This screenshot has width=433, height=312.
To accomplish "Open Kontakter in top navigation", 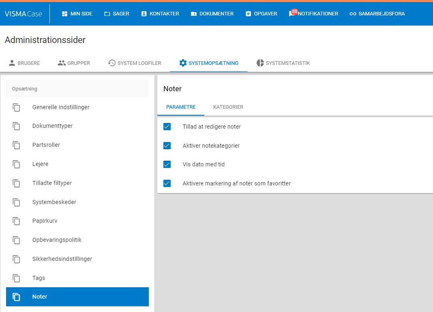I will pyautogui.click(x=160, y=14).
